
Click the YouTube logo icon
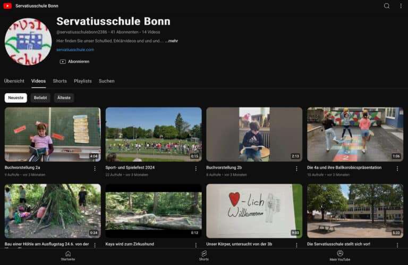pyautogui.click(x=7, y=6)
